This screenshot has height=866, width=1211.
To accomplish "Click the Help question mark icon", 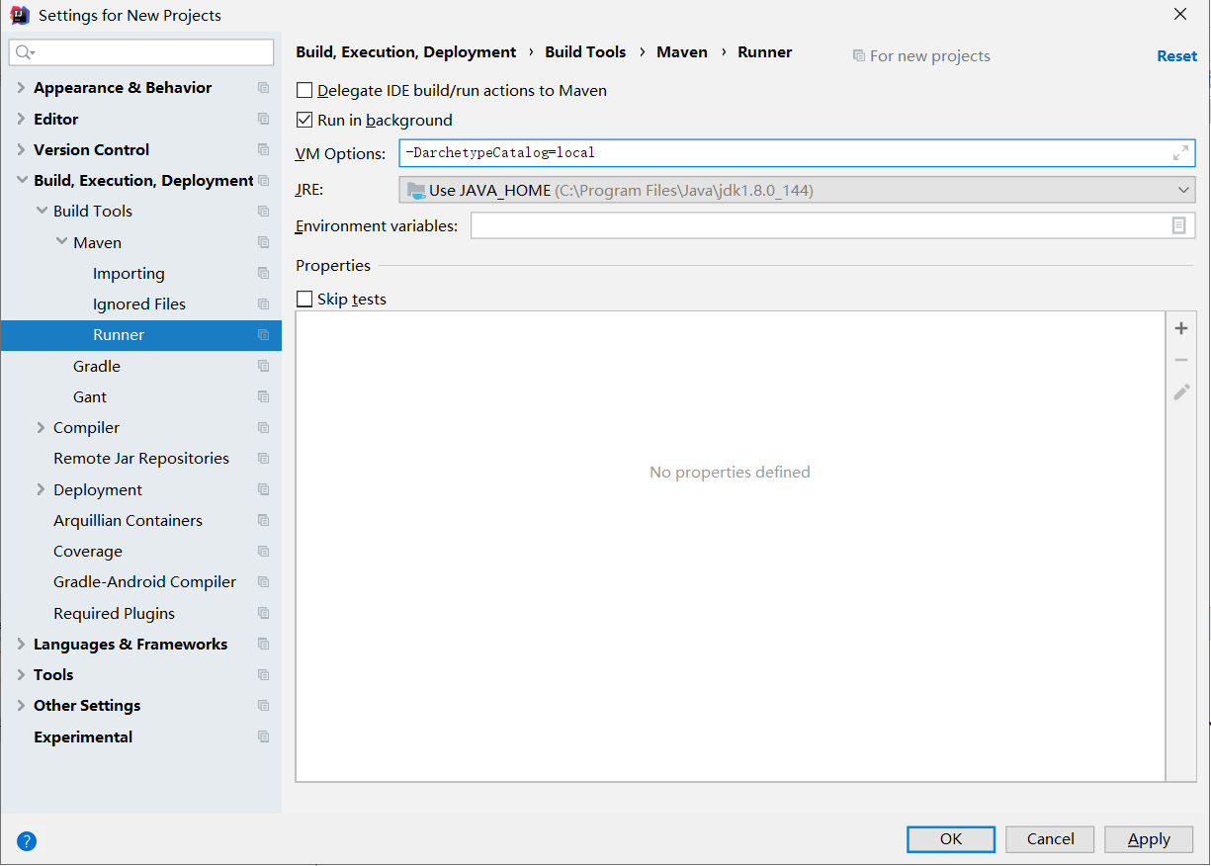I will (26, 840).
